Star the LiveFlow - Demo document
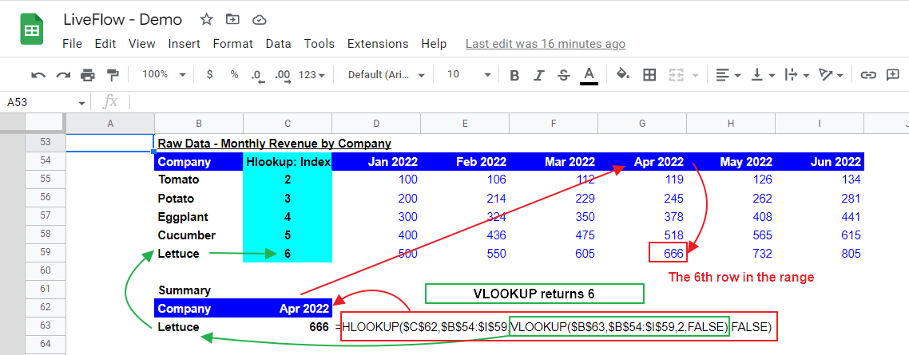909x355 pixels. pyautogui.click(x=206, y=20)
